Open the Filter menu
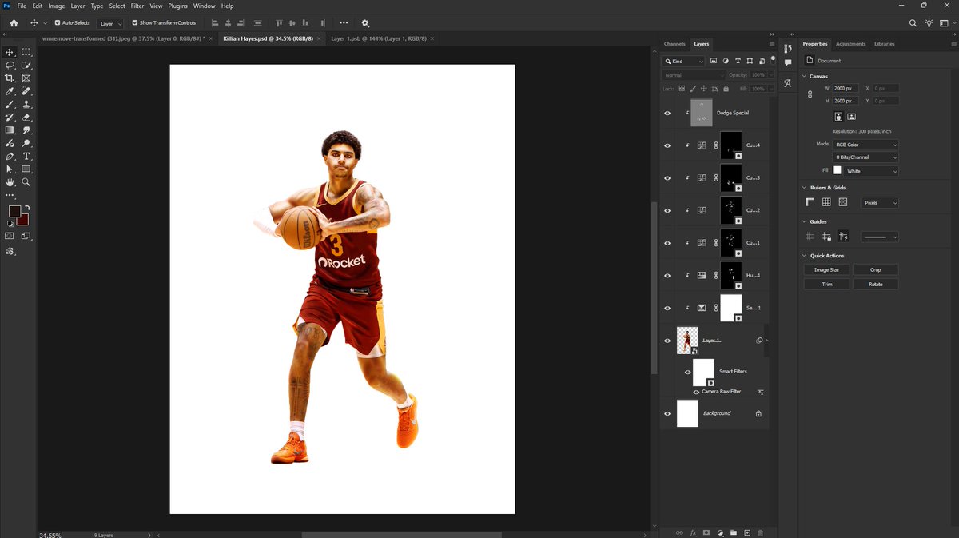 point(137,6)
